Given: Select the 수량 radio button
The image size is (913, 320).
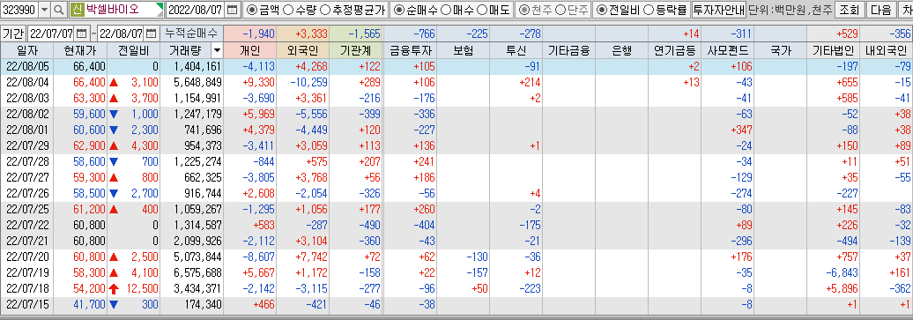Looking at the screenshot, I should [287, 10].
